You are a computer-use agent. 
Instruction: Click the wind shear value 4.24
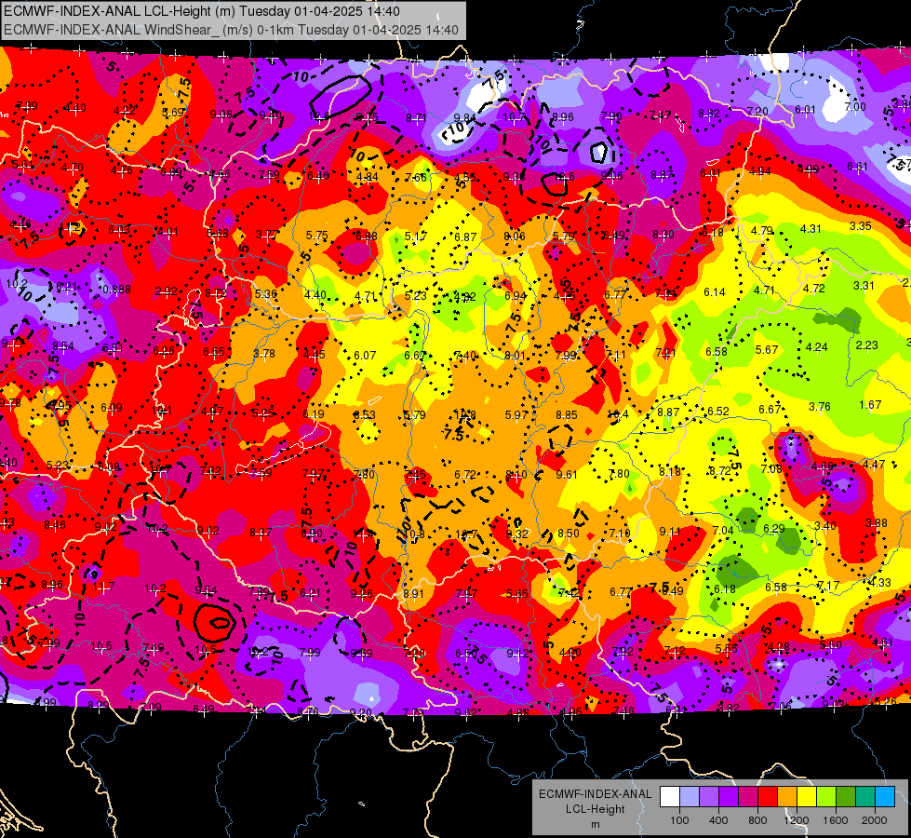816,347
